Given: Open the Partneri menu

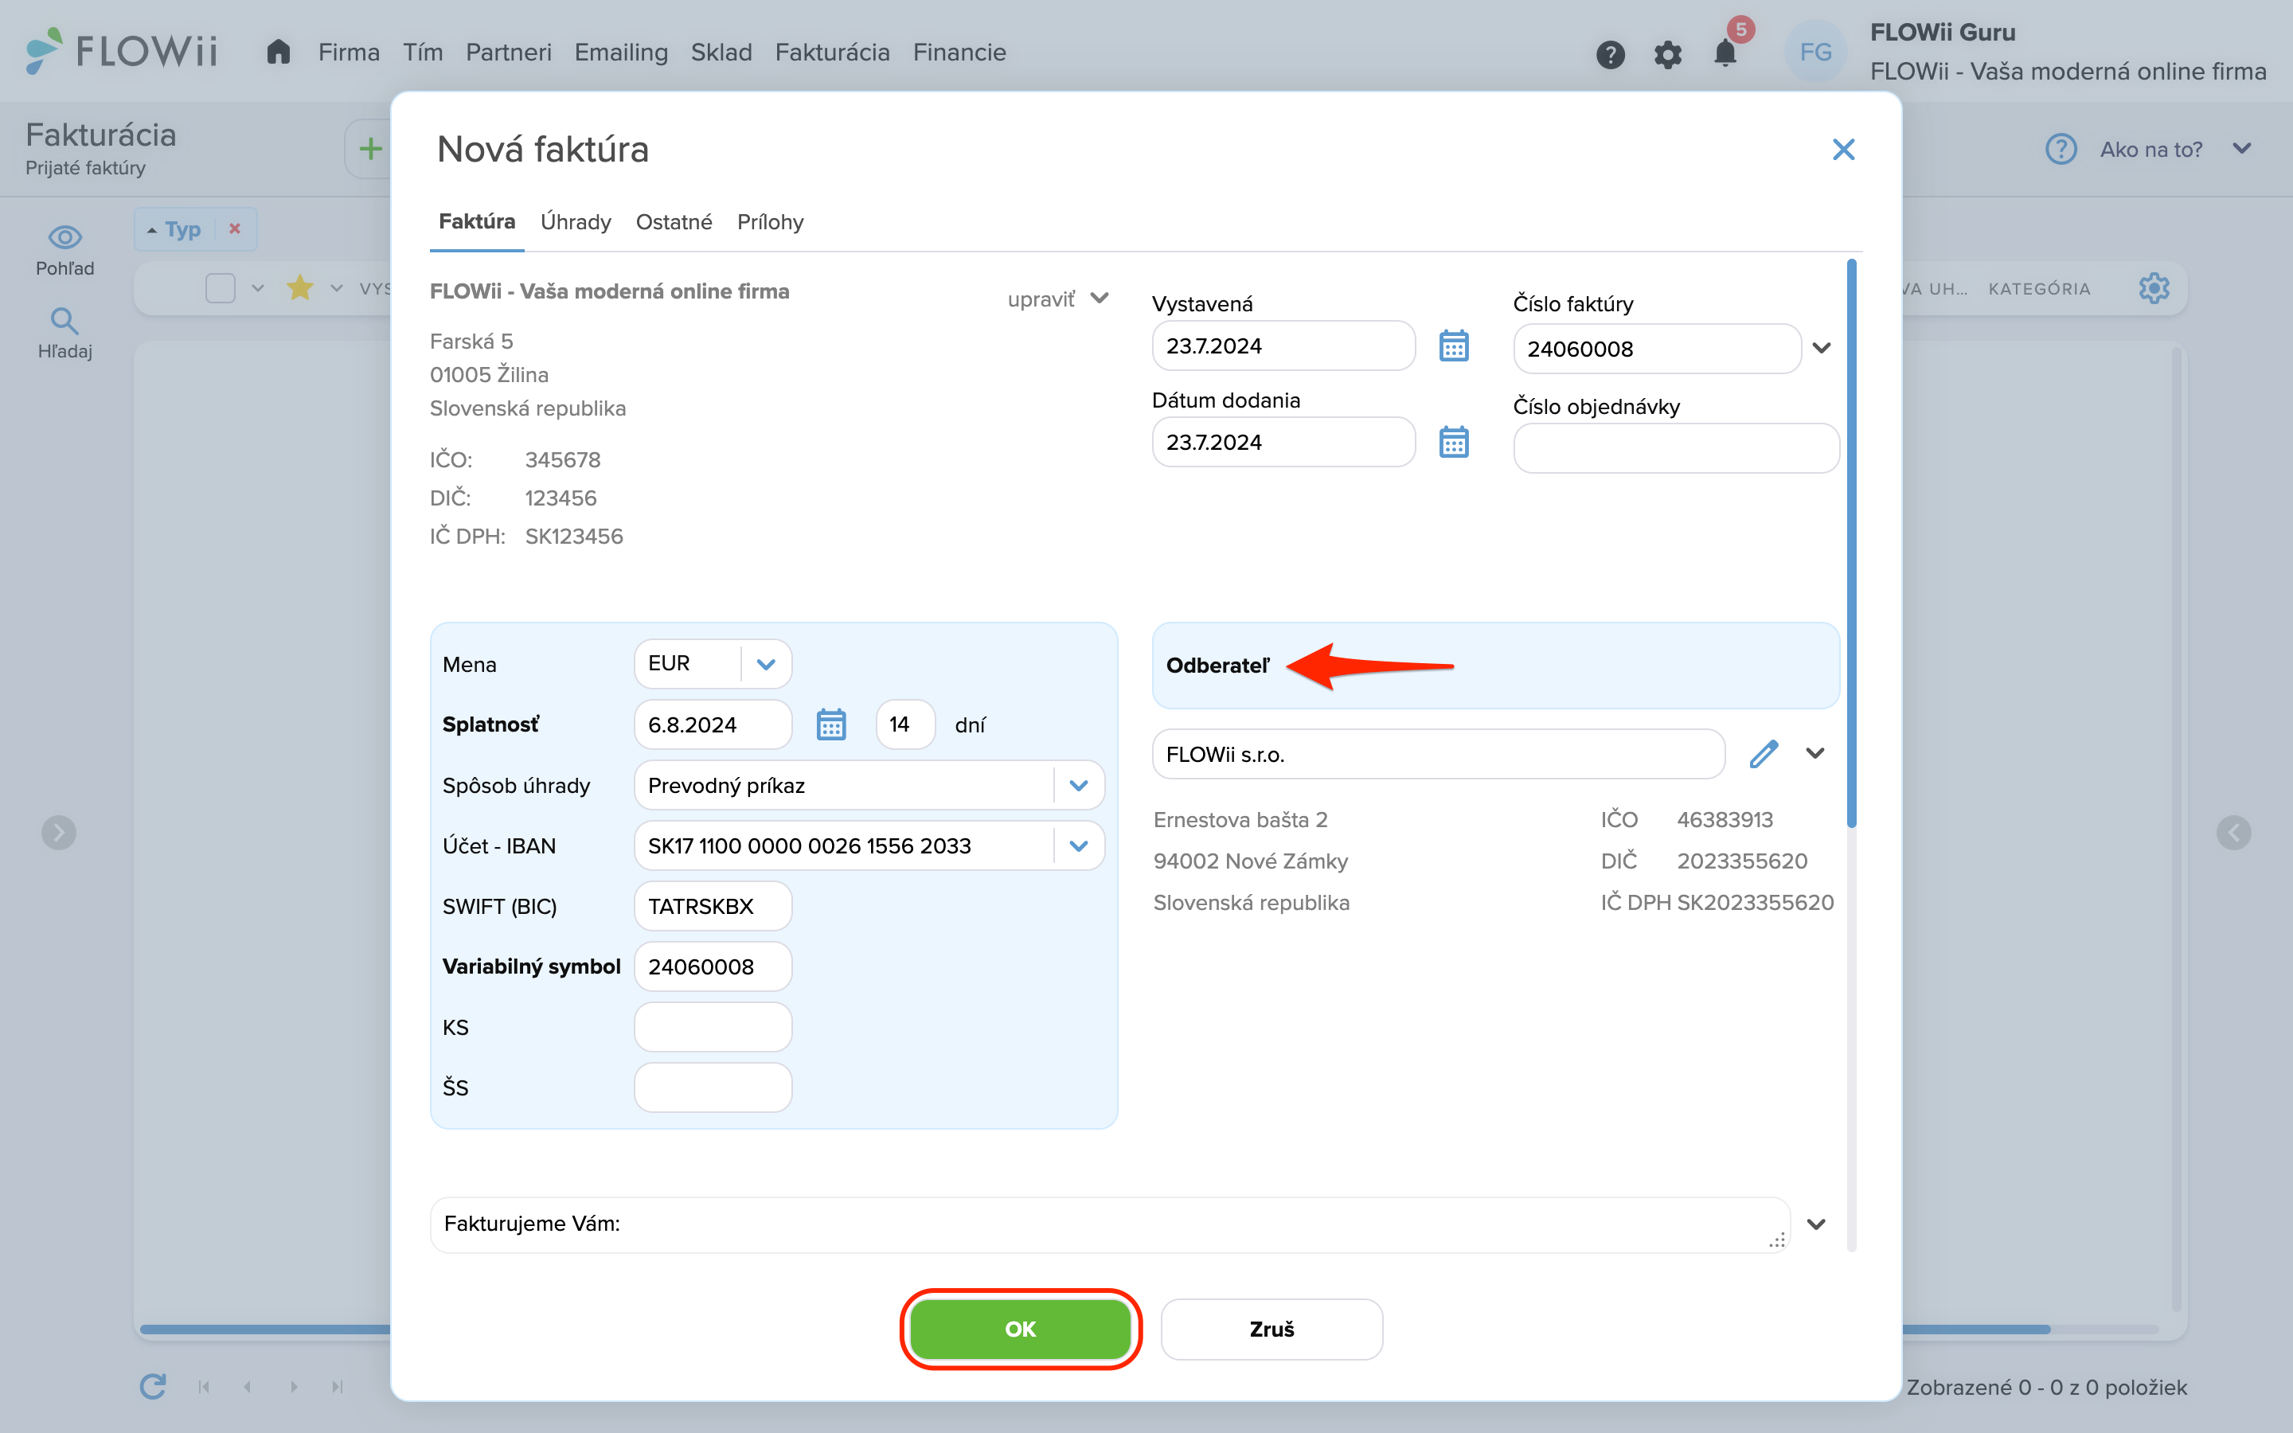Looking at the screenshot, I should coord(508,52).
